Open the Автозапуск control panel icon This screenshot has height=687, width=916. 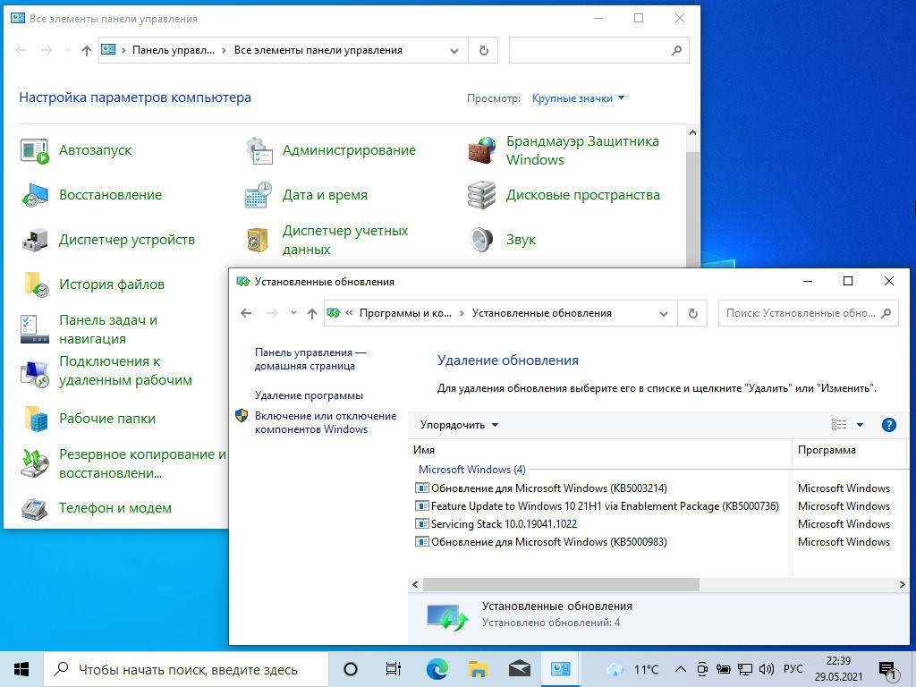[35, 150]
